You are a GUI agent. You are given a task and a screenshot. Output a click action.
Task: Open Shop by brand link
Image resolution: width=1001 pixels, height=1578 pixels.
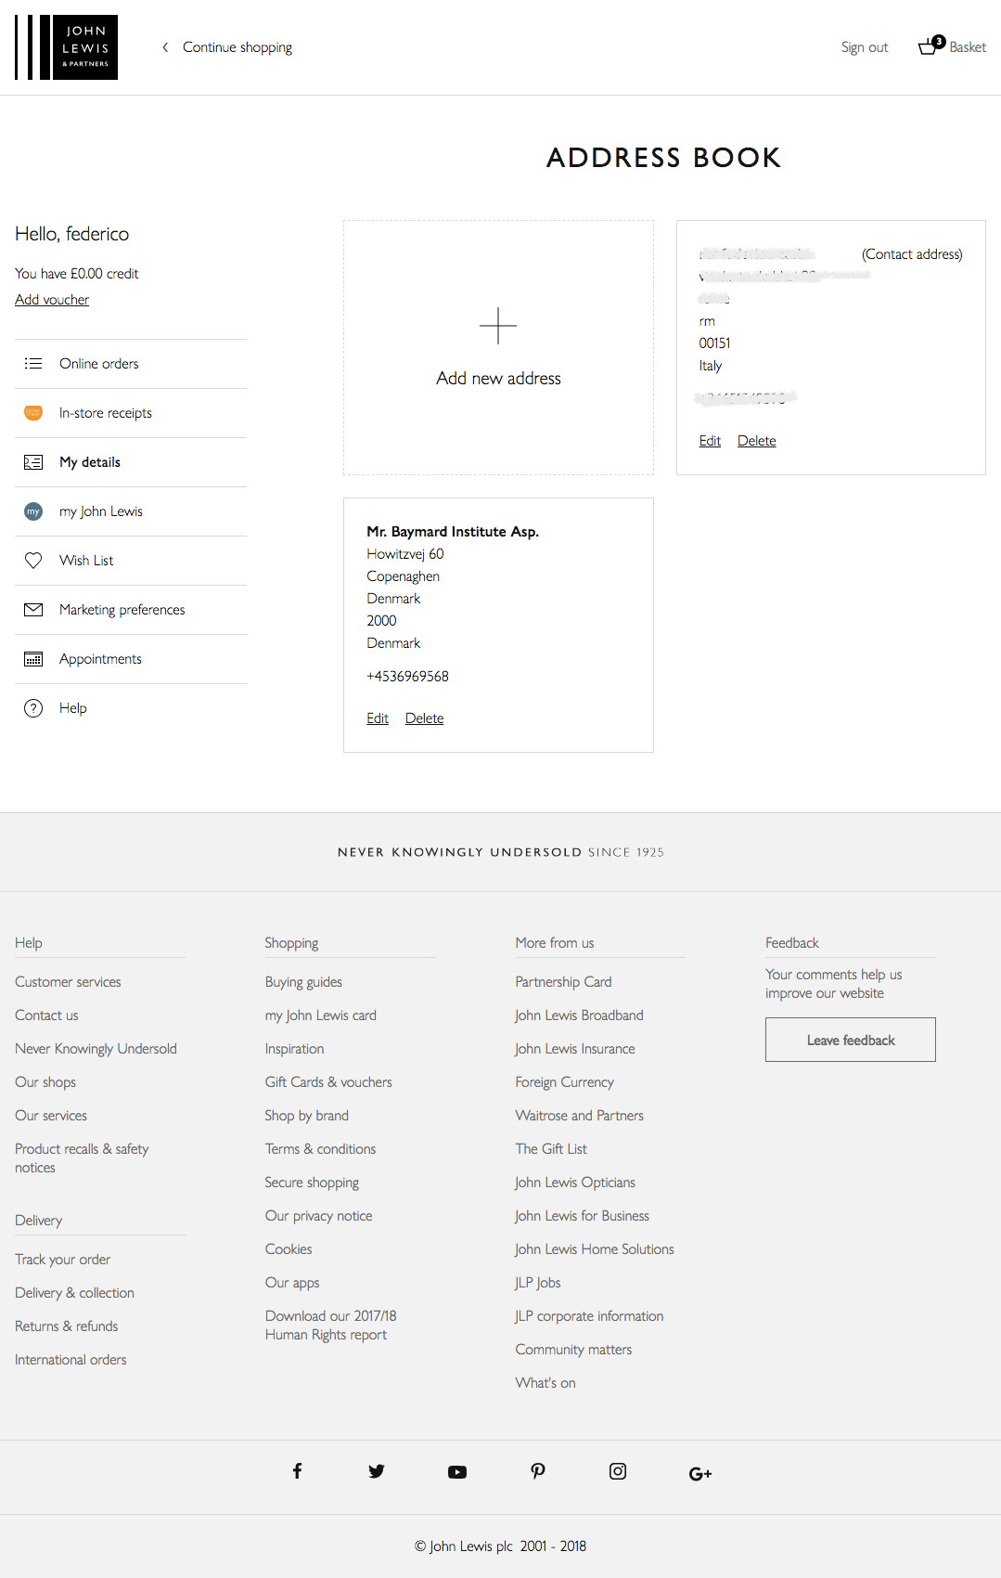click(x=307, y=1116)
